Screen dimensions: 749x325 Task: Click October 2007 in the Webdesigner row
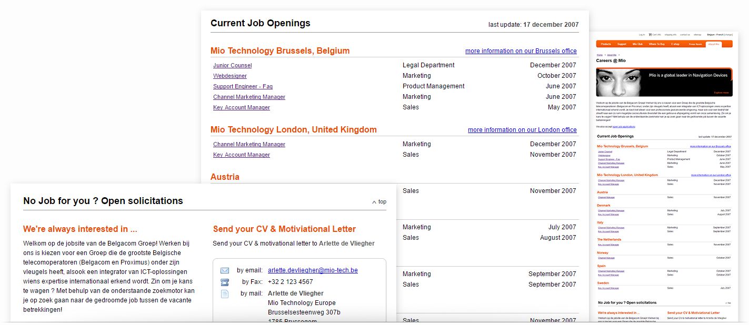tap(557, 76)
